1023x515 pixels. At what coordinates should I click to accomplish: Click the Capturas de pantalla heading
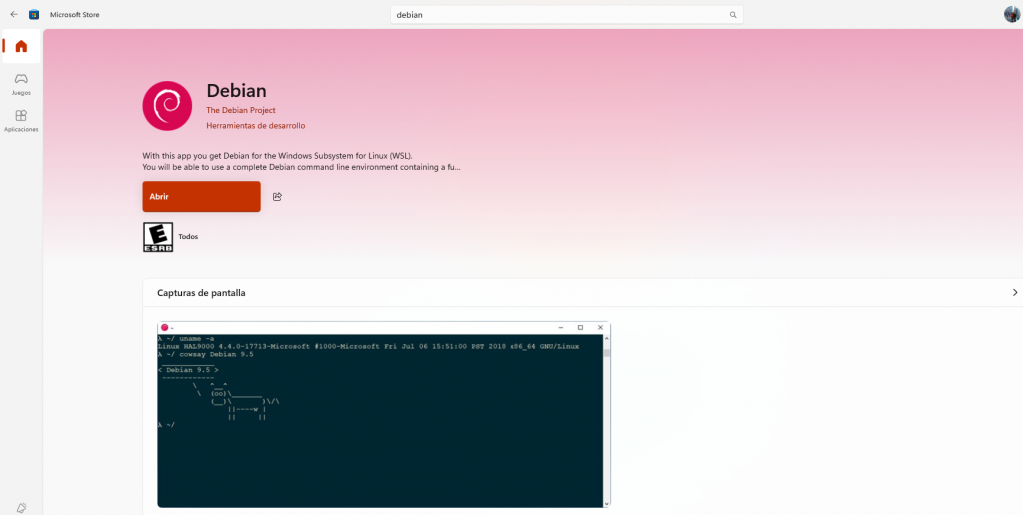[x=201, y=293]
